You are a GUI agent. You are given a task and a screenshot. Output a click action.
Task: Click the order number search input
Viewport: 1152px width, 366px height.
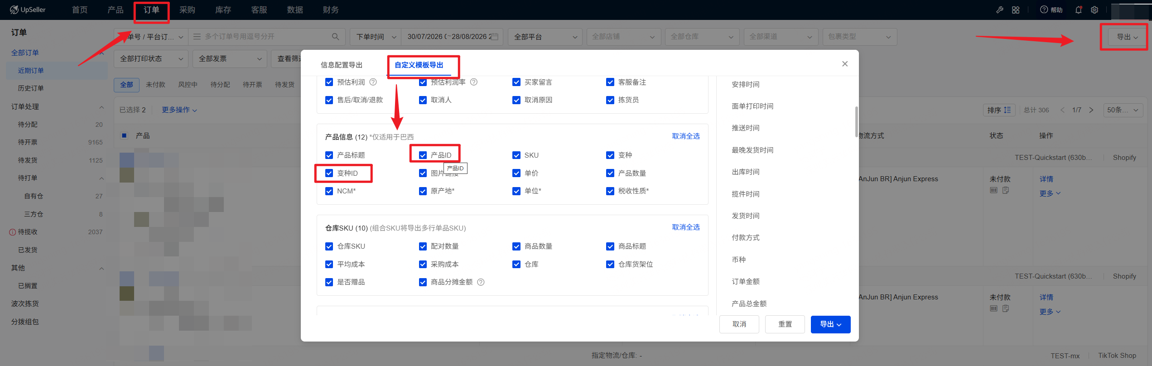(268, 37)
